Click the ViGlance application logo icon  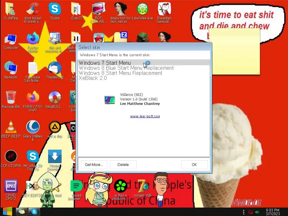click(110, 100)
